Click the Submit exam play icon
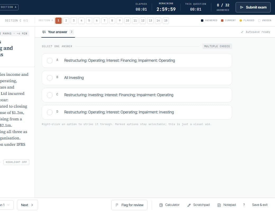Viewport: 275px width, 212px height. (x=242, y=7)
